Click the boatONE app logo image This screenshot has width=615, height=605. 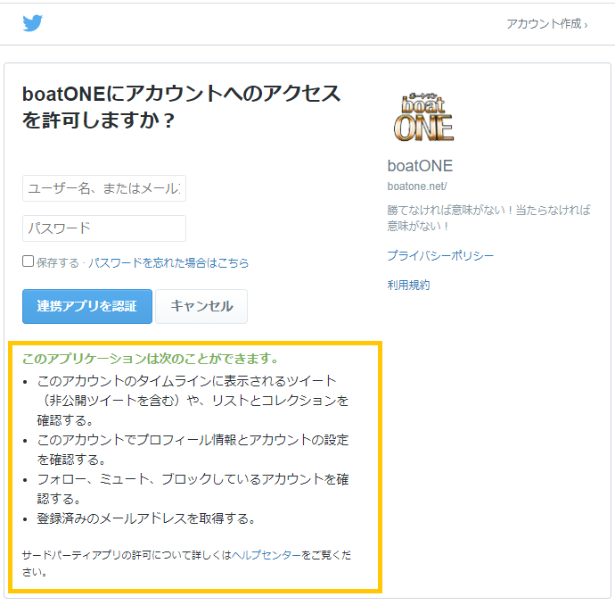[x=423, y=117]
